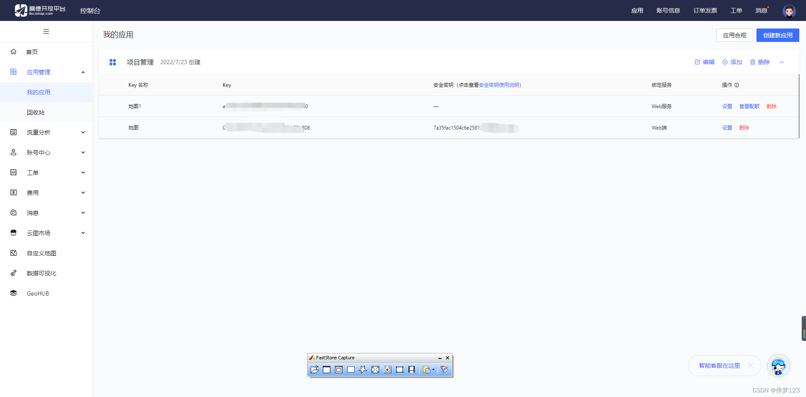Click 添加 to add a key
This screenshot has height=397, width=806.
(x=733, y=62)
